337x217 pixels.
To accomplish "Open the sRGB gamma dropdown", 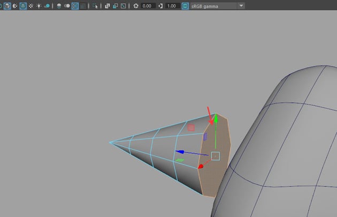I will tap(218, 6).
